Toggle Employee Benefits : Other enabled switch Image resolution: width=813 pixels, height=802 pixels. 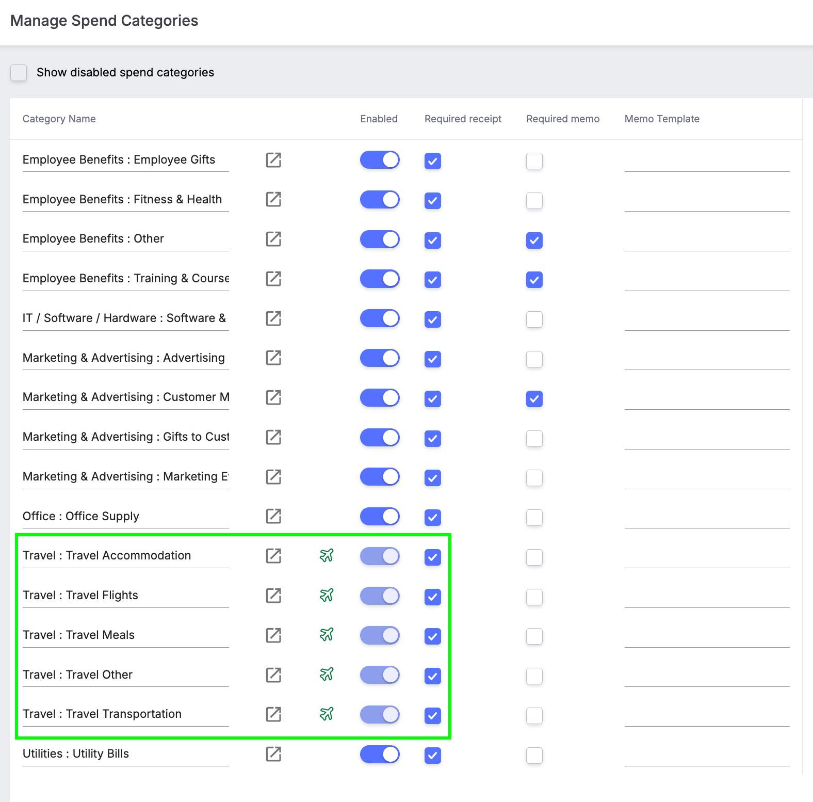380,239
